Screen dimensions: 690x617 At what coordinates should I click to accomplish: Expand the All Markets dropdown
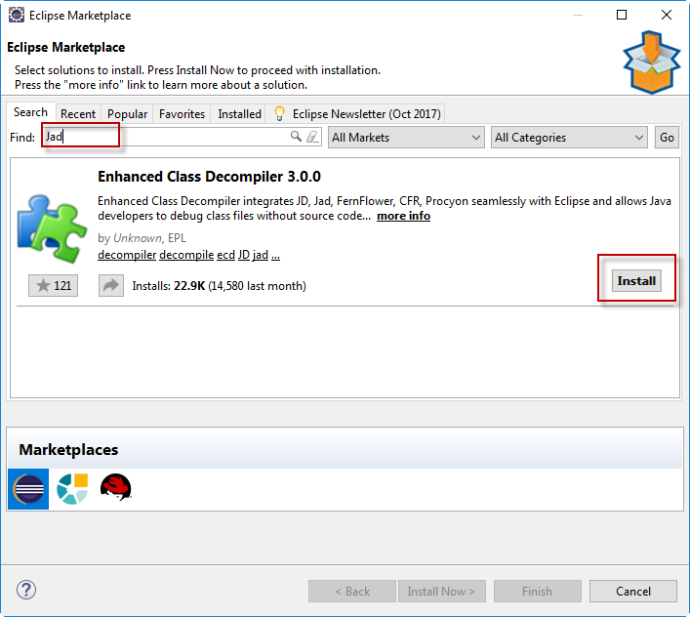coord(406,138)
